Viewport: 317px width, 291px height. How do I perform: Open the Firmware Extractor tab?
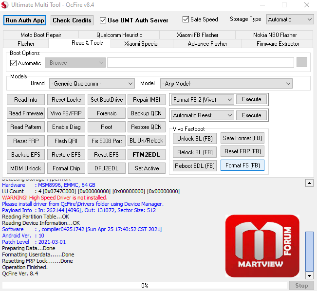(x=278, y=44)
